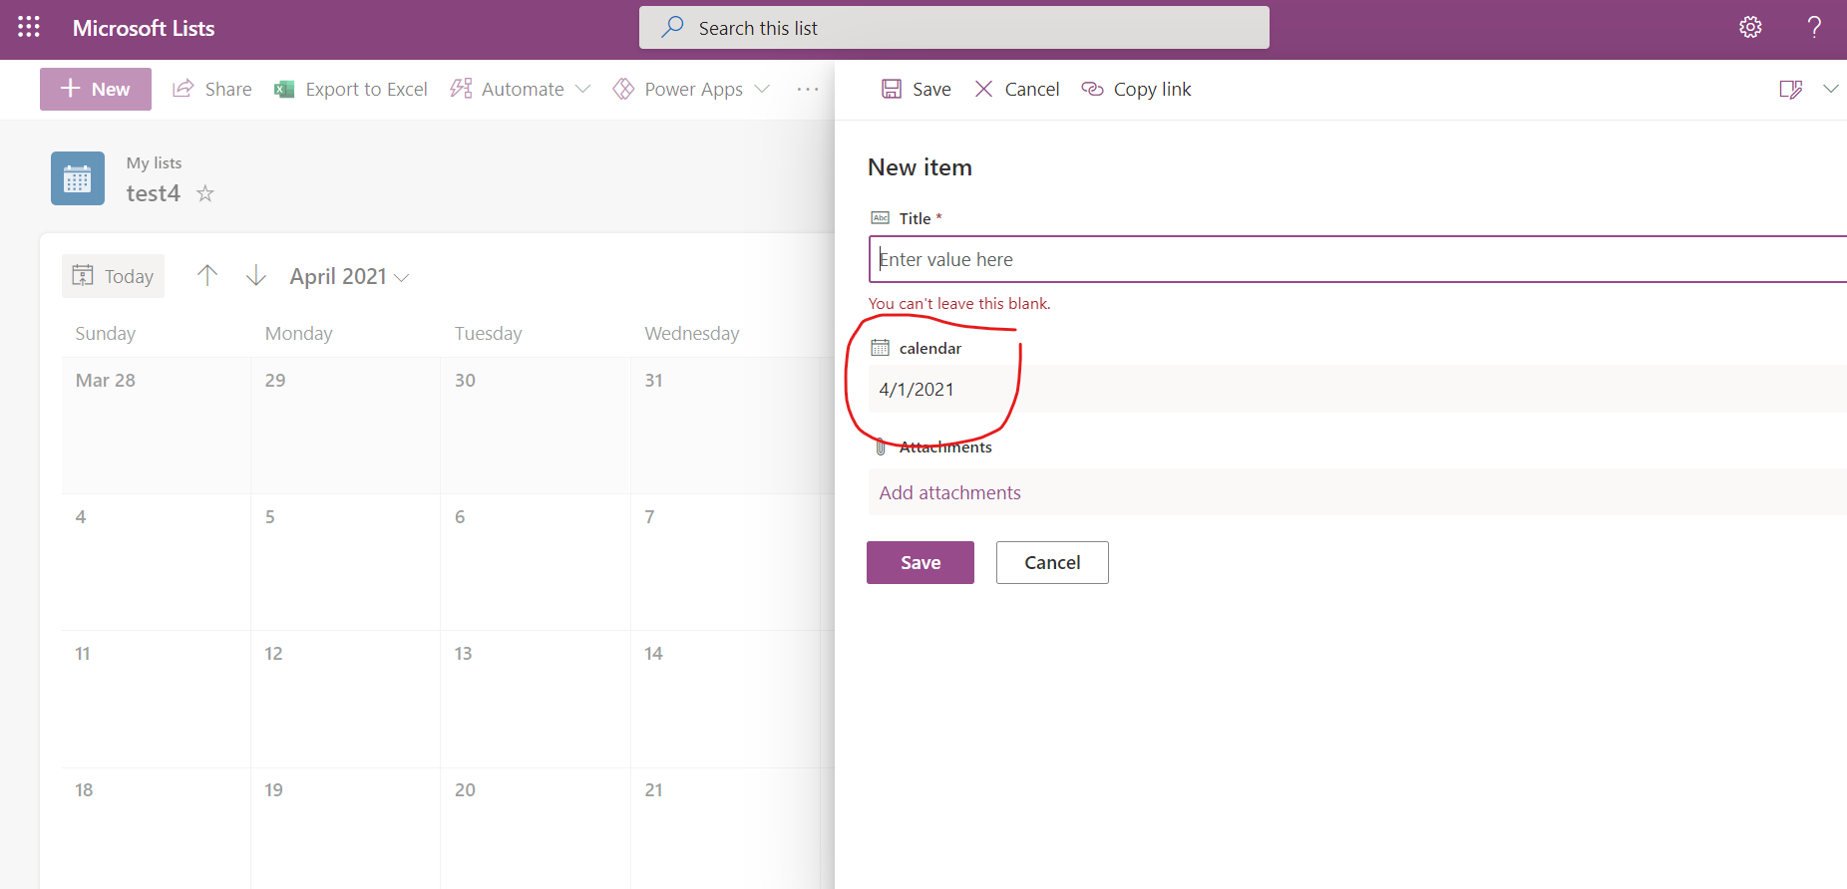
Task: Click the My lists breadcrumb
Action: (x=155, y=162)
